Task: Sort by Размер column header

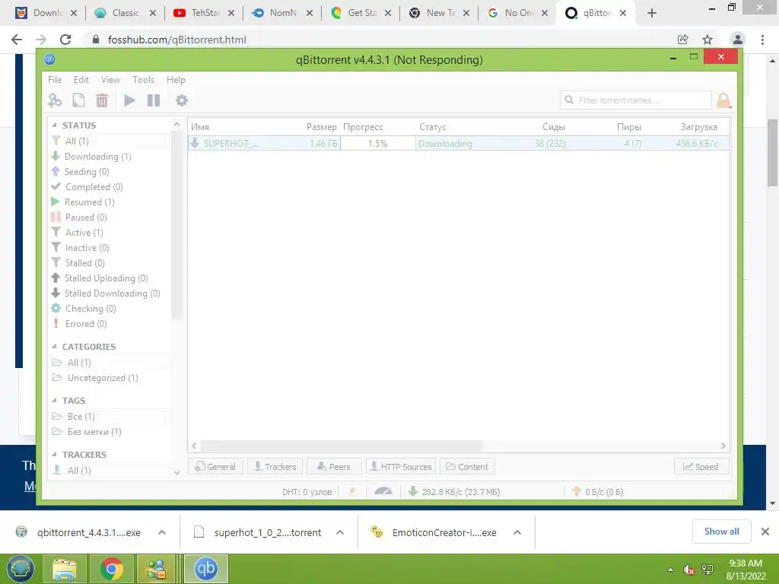Action: [322, 127]
